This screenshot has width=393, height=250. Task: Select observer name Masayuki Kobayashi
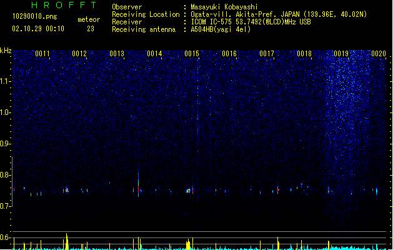[x=224, y=7]
